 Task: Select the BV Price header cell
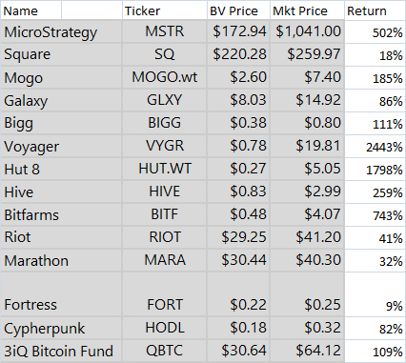[x=238, y=10]
